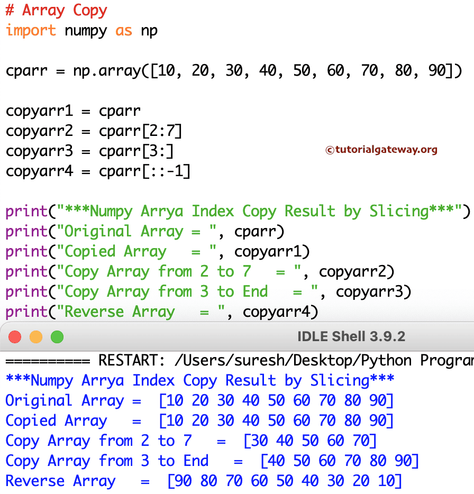Select the Array Copy comment line
The height and width of the screenshot is (494, 474).
point(57,11)
